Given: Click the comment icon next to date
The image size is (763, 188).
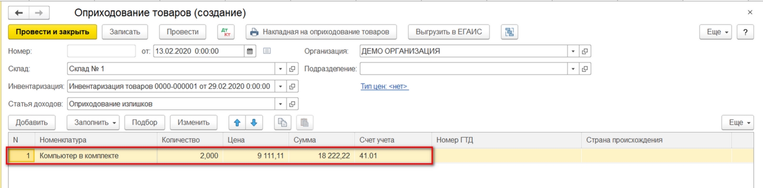Looking at the screenshot, I should click(x=267, y=51).
